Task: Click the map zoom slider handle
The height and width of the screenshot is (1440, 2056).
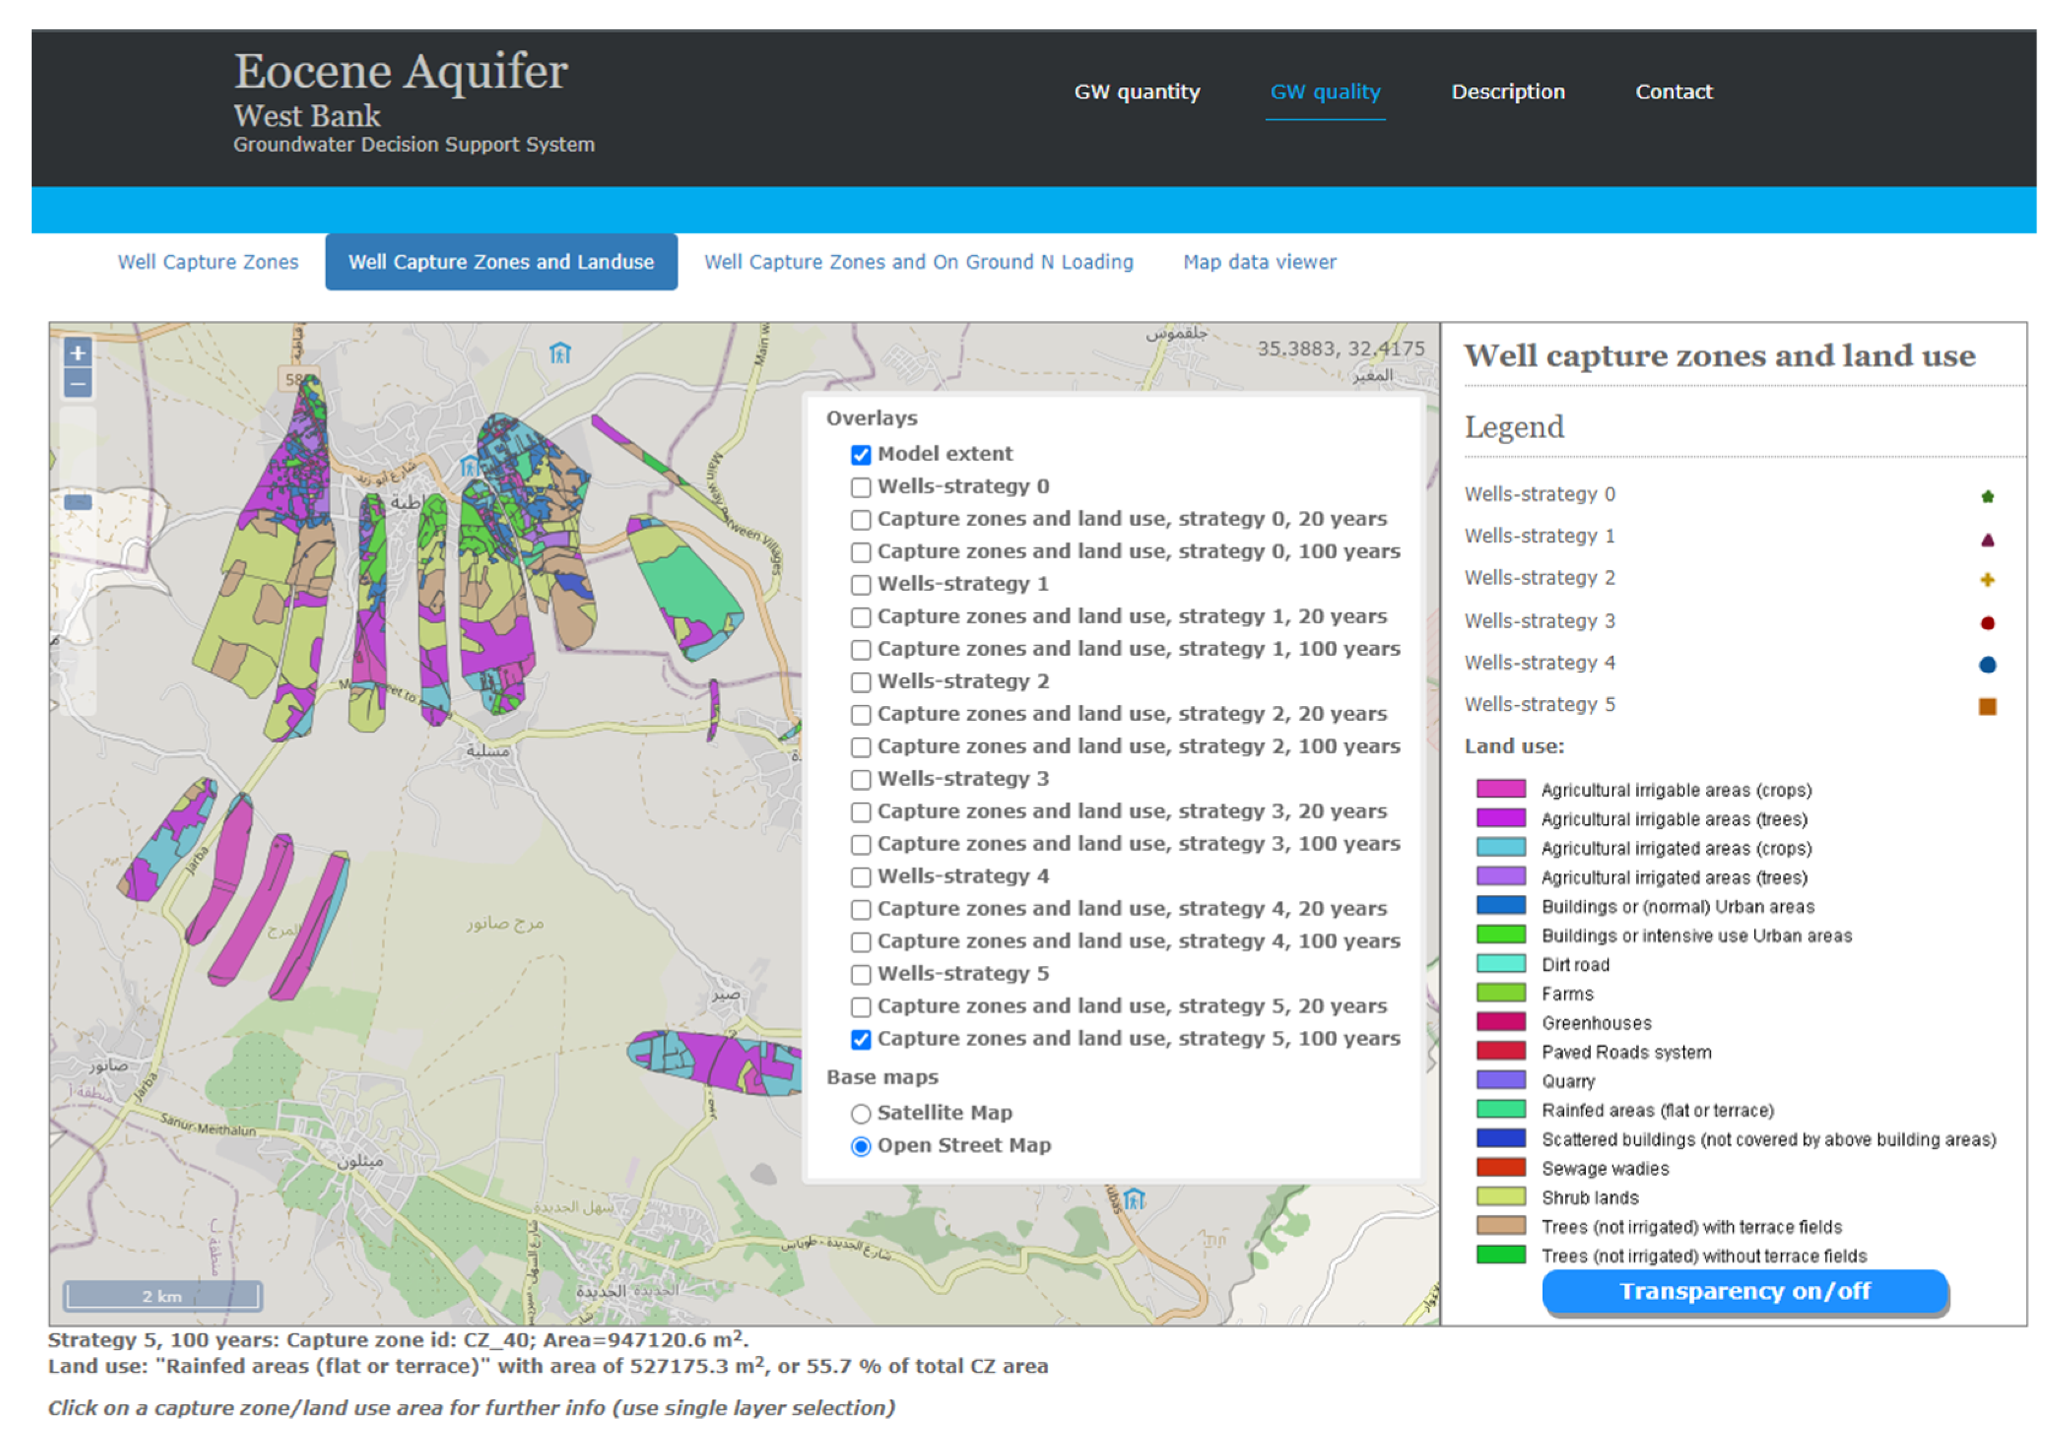Action: 78,502
